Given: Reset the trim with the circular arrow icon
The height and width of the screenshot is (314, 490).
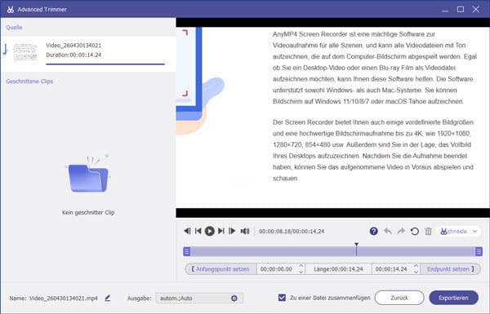Looking at the screenshot, I should click(x=415, y=231).
